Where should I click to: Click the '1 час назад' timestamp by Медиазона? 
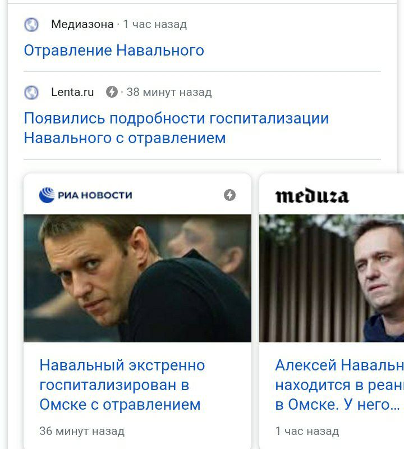[155, 24]
